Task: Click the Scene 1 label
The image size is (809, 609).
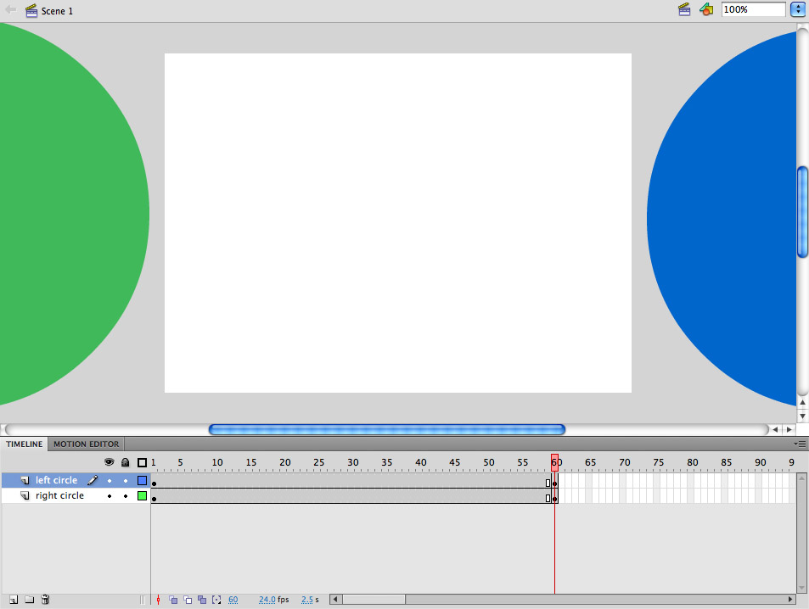Action: (x=56, y=10)
